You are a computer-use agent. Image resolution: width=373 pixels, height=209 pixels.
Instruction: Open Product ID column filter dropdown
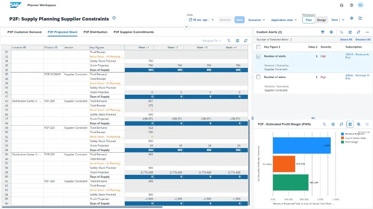click(x=61, y=48)
